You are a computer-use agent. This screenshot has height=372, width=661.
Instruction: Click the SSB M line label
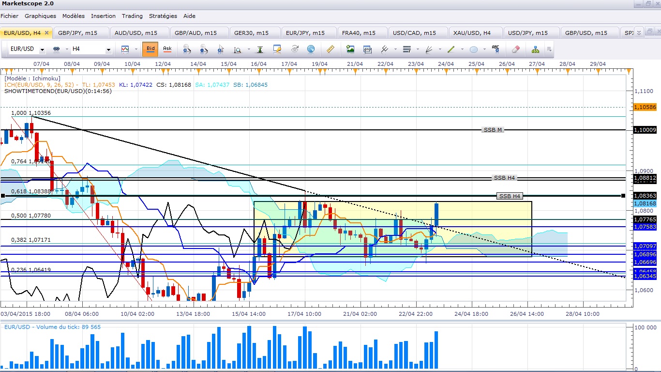point(493,130)
